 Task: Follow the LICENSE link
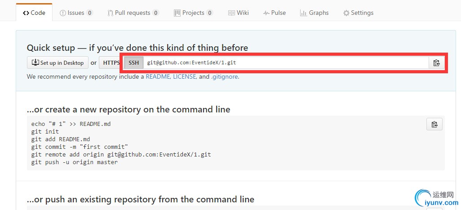[x=184, y=77]
